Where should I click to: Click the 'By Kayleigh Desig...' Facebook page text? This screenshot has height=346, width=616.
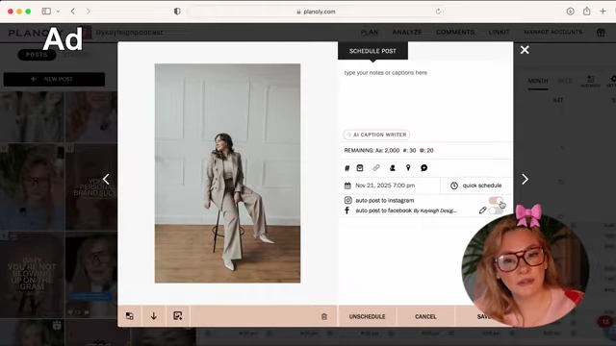tap(435, 210)
